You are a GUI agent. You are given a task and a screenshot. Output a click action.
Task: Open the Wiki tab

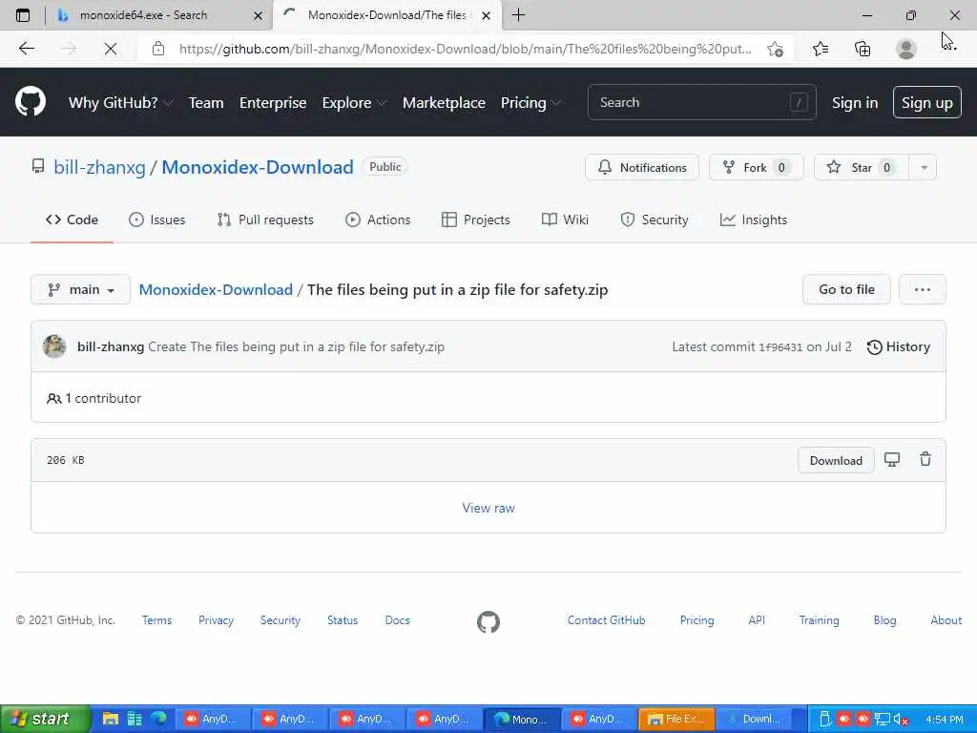tap(565, 220)
